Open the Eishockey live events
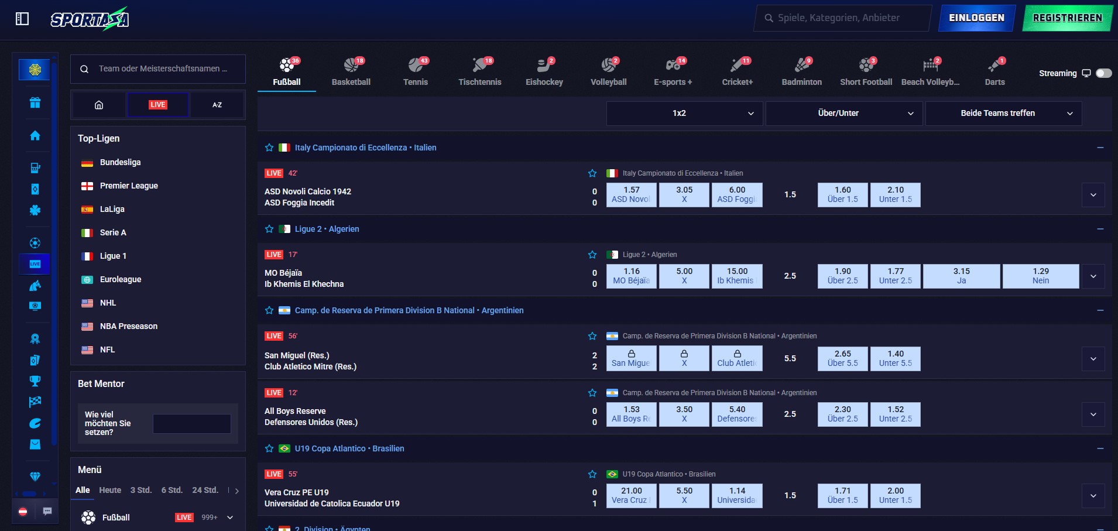Screen dimensions: 1118x531 click(543, 70)
